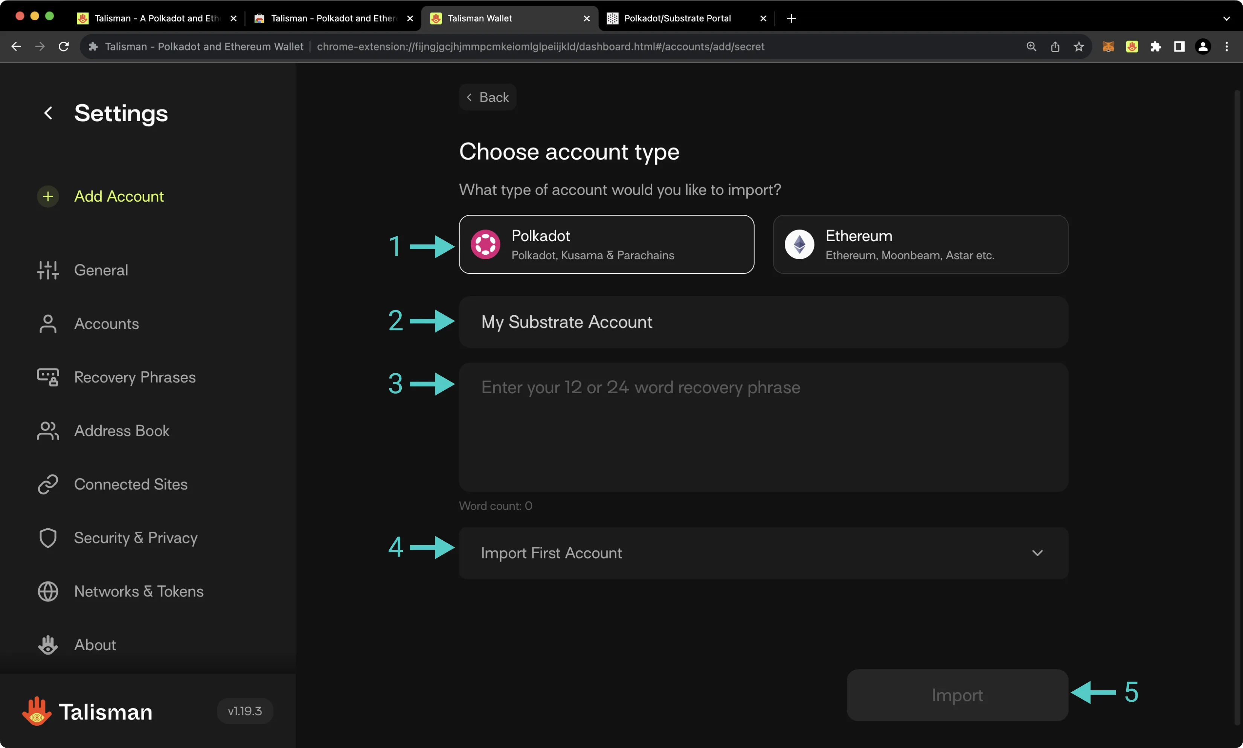Viewport: 1243px width, 748px height.
Task: Open the MetaMask fox extension icon
Action: point(1108,46)
